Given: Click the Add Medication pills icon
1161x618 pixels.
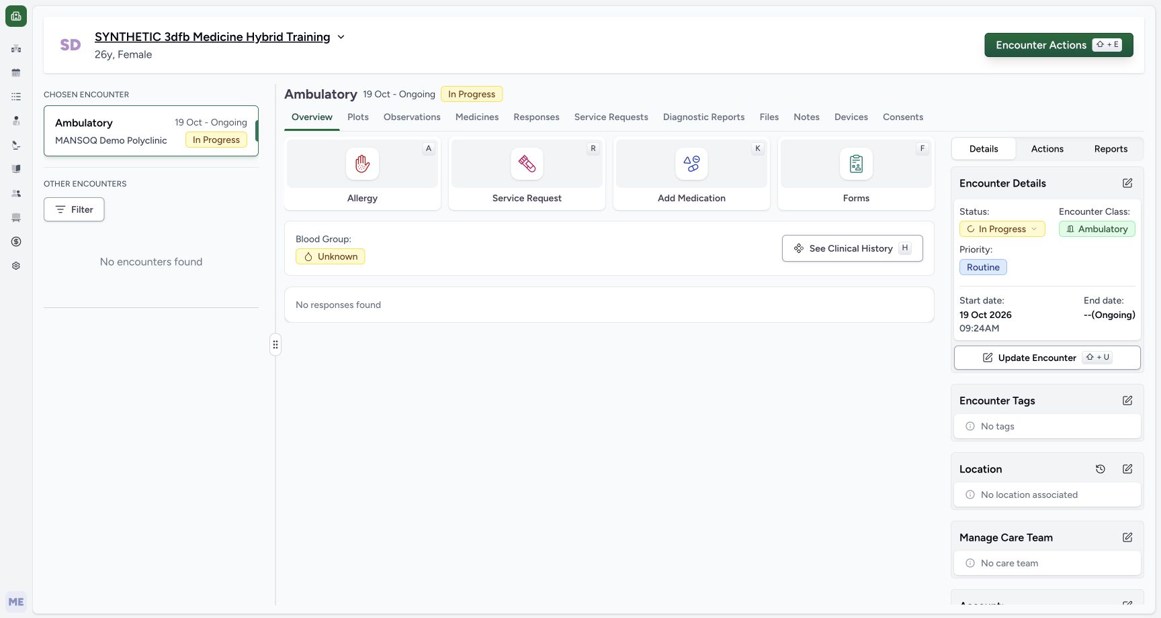Looking at the screenshot, I should [691, 164].
